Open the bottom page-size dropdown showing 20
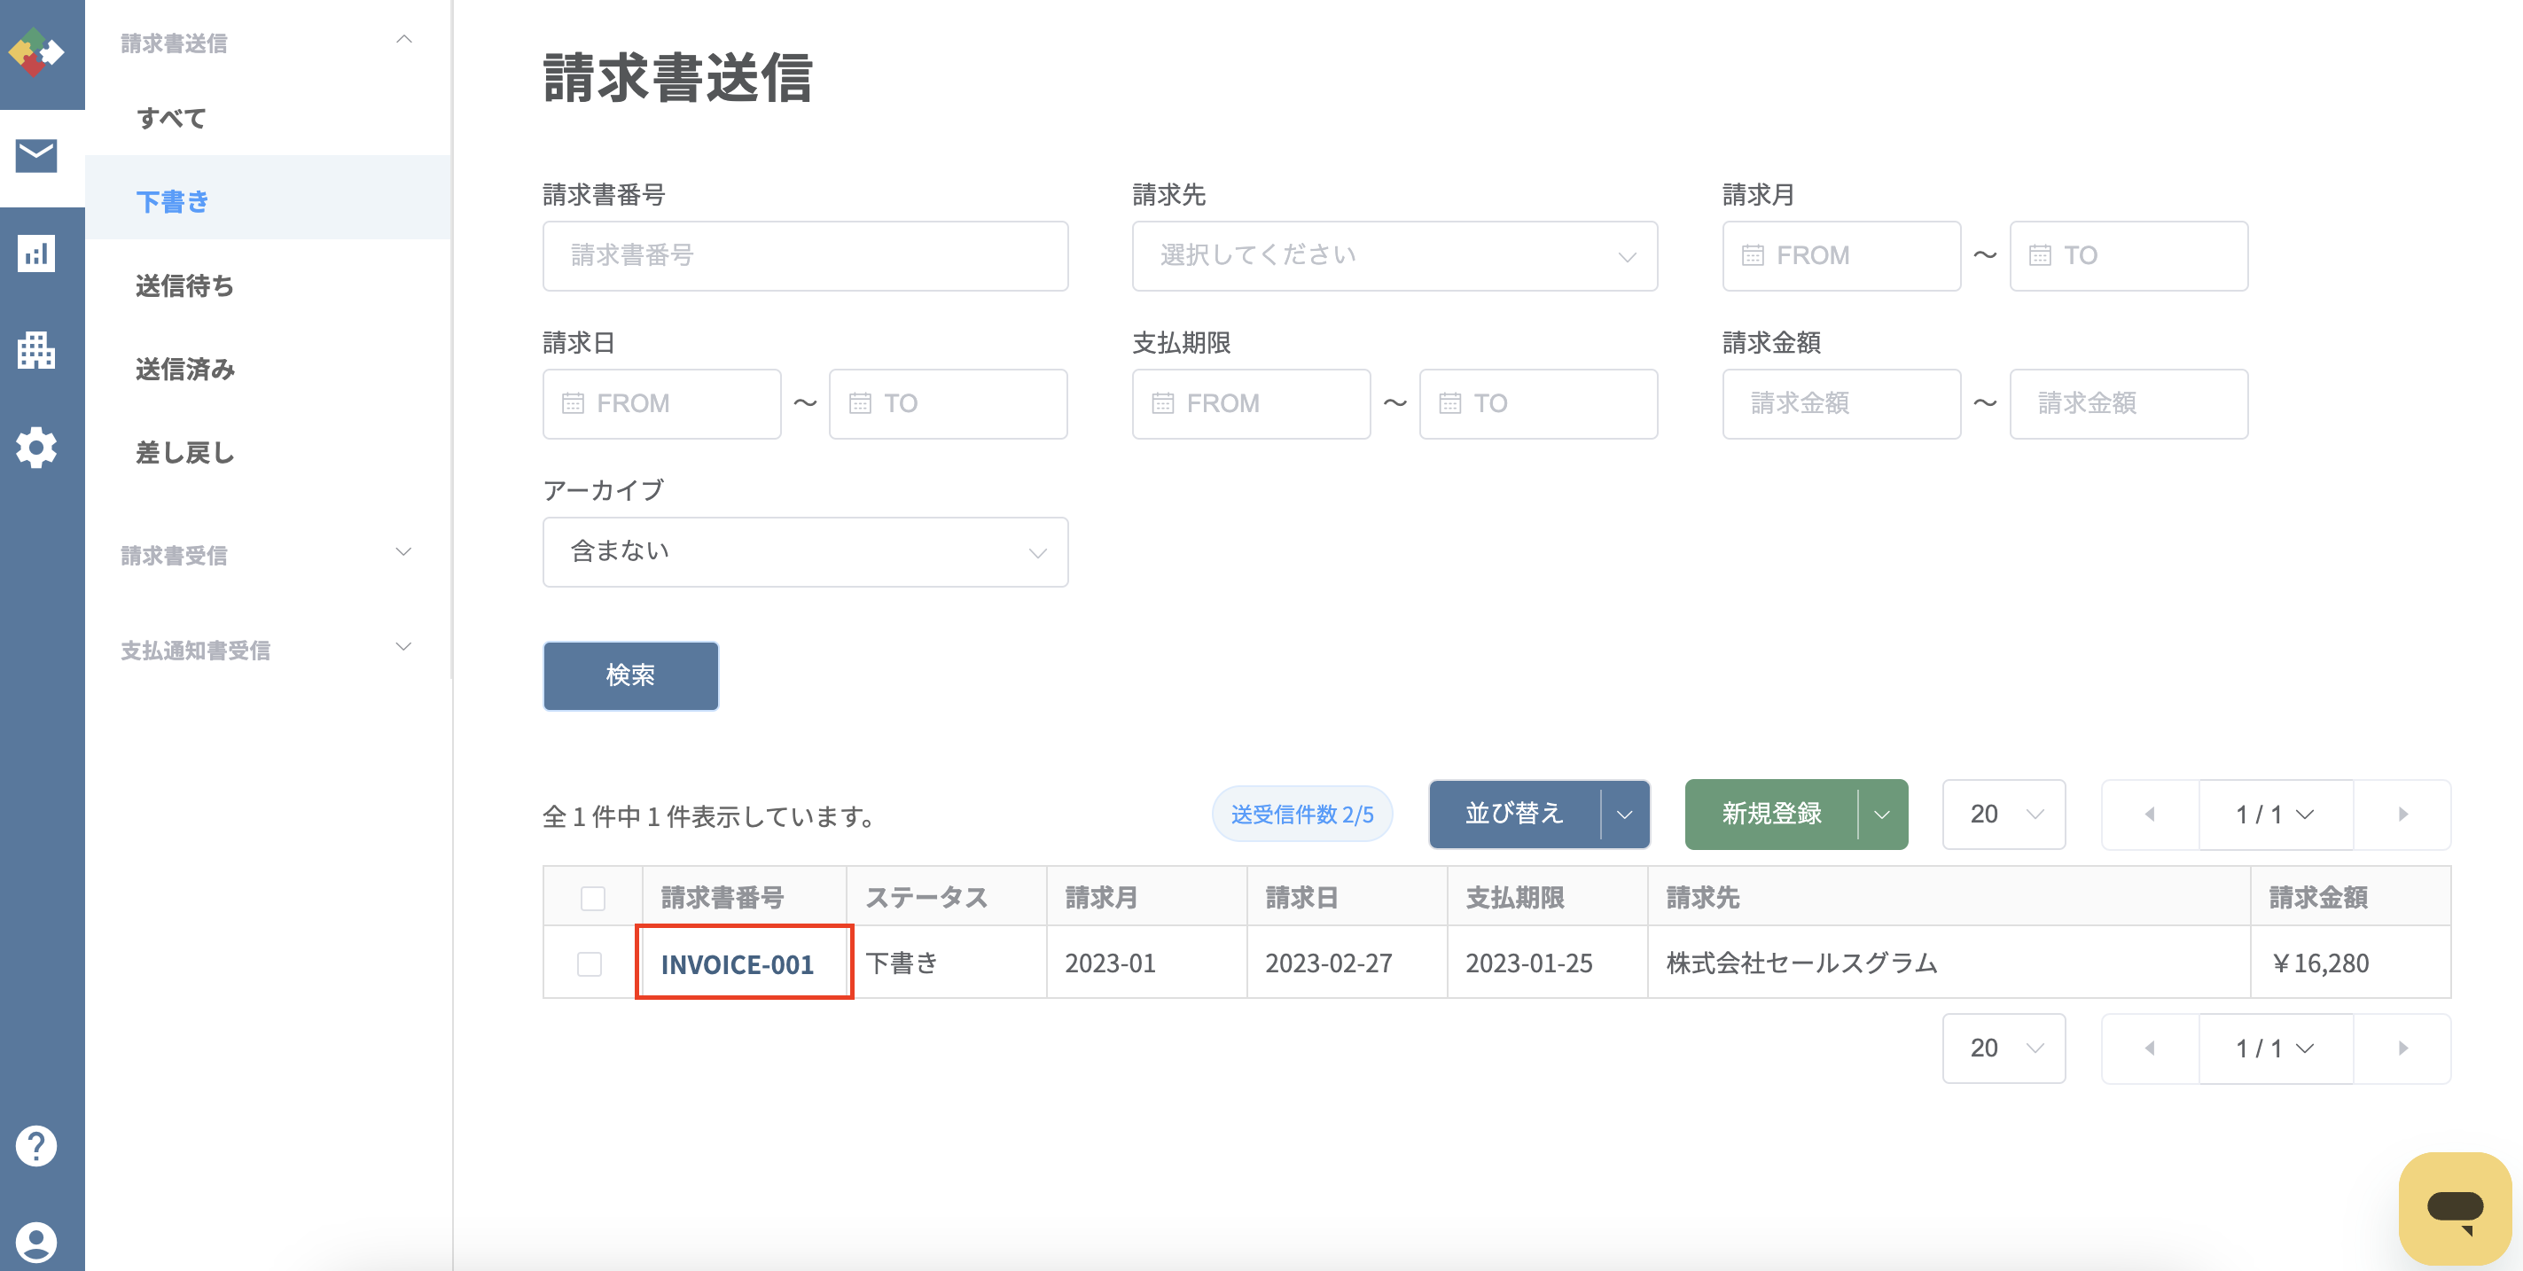The width and height of the screenshot is (2523, 1271). click(x=2004, y=1049)
